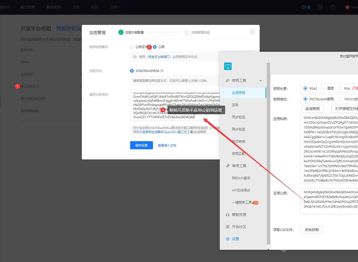The width and height of the screenshot is (358, 262).
Task: Click the document list icon in top bar
Action: click(x=320, y=7)
